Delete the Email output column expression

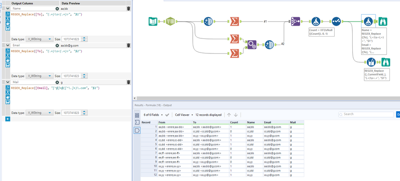[128, 45]
